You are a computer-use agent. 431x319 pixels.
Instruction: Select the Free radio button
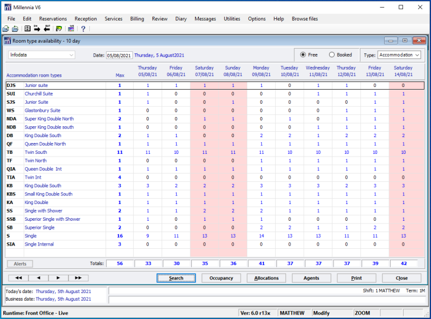point(303,55)
